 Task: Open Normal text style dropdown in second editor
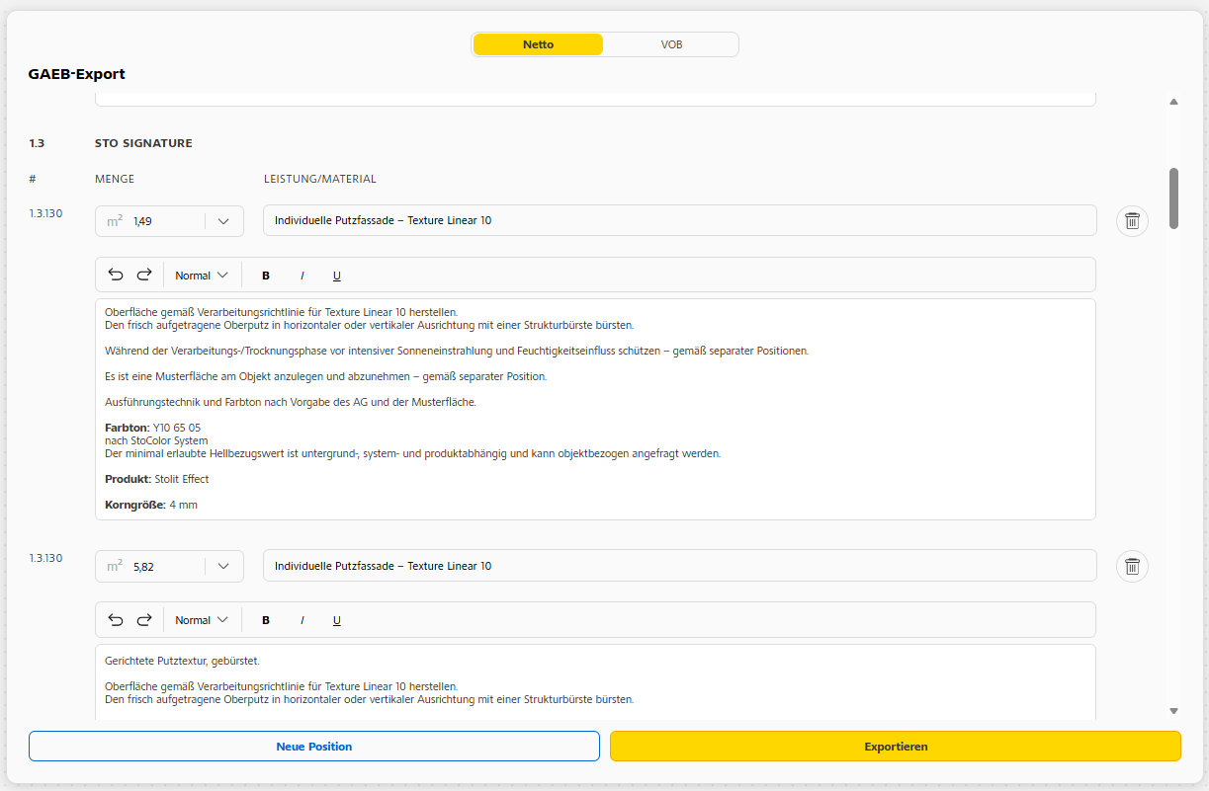click(202, 620)
